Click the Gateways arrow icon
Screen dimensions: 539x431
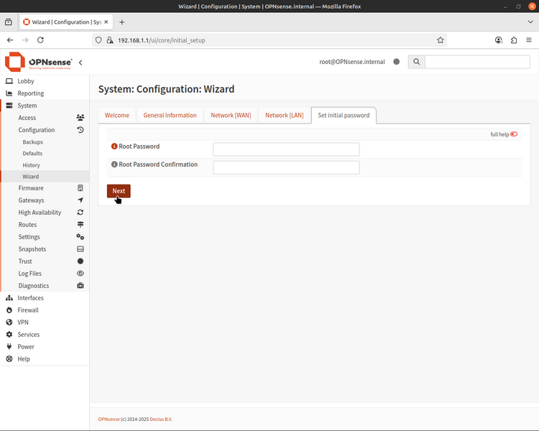coord(80,200)
